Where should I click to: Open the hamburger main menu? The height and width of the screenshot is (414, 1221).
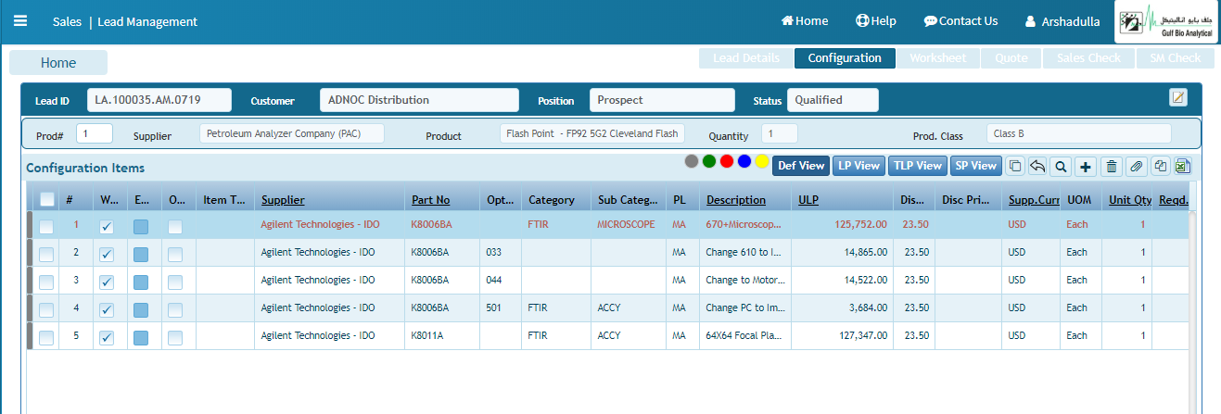pyautogui.click(x=20, y=21)
